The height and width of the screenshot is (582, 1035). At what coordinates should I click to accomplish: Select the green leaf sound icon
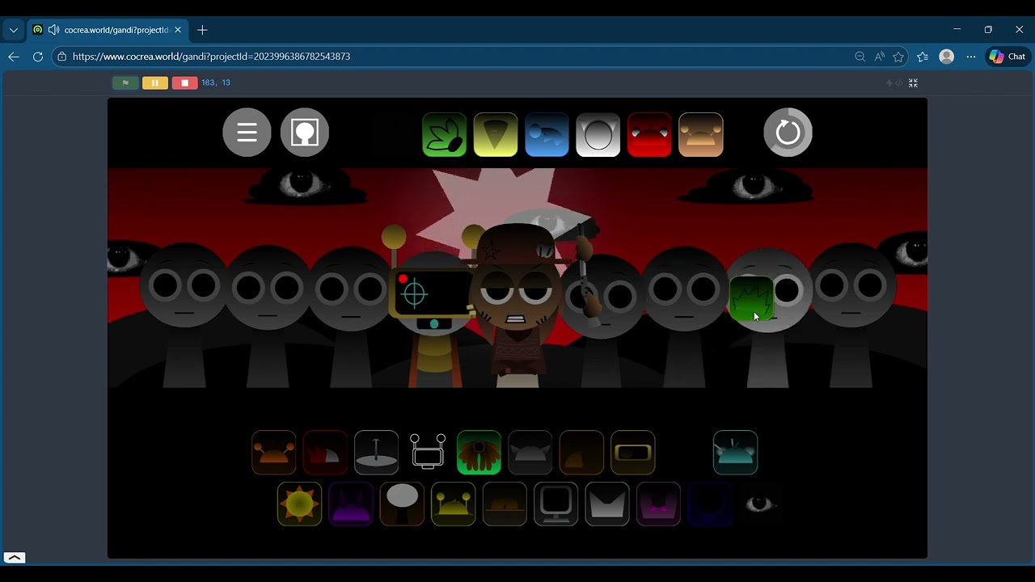pyautogui.click(x=444, y=135)
